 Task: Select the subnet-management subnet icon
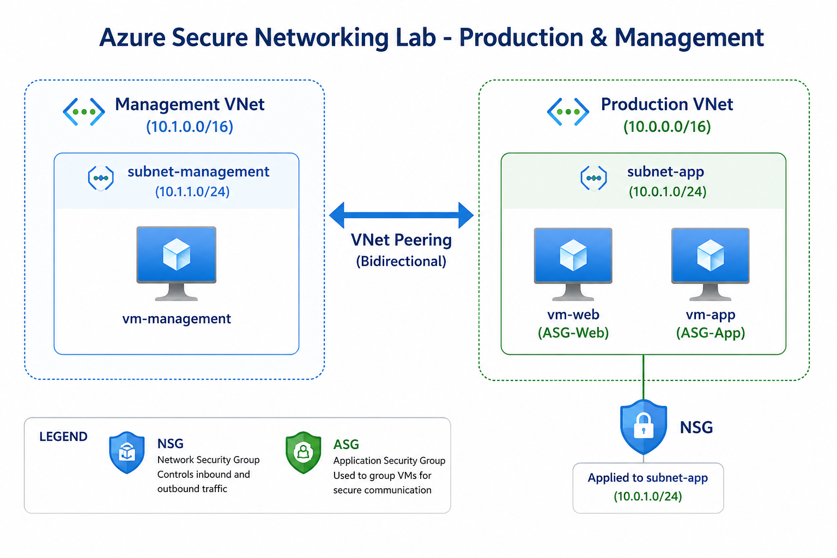(101, 178)
